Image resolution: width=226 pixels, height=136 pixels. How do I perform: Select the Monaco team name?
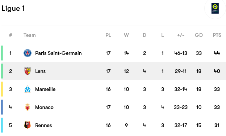click(44, 107)
